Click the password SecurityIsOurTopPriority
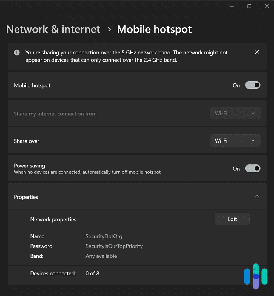The height and width of the screenshot is (296, 274). tap(114, 246)
